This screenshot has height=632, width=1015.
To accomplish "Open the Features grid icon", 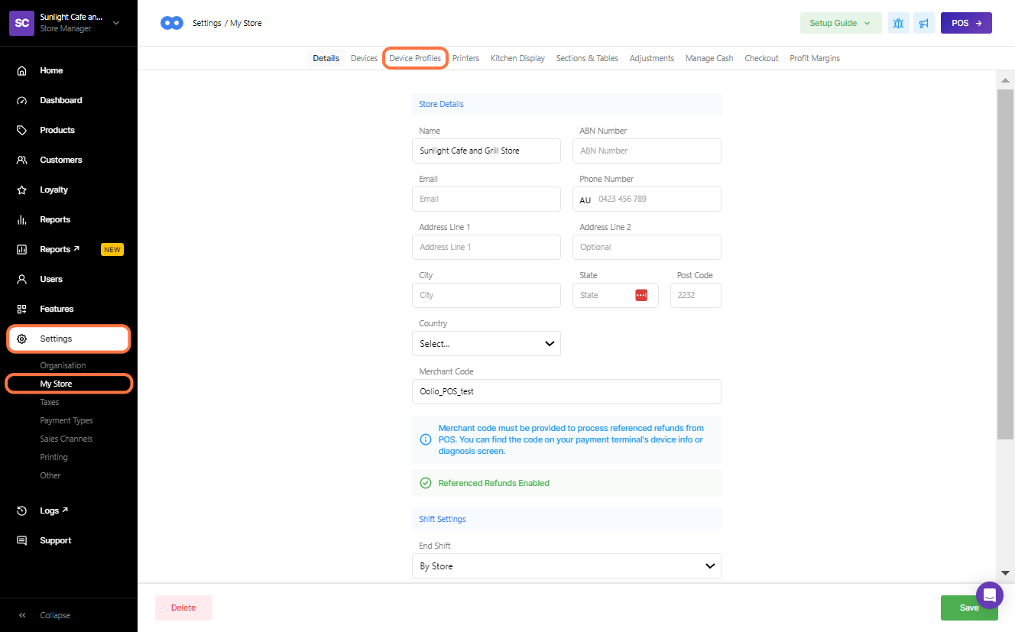I will click(22, 309).
